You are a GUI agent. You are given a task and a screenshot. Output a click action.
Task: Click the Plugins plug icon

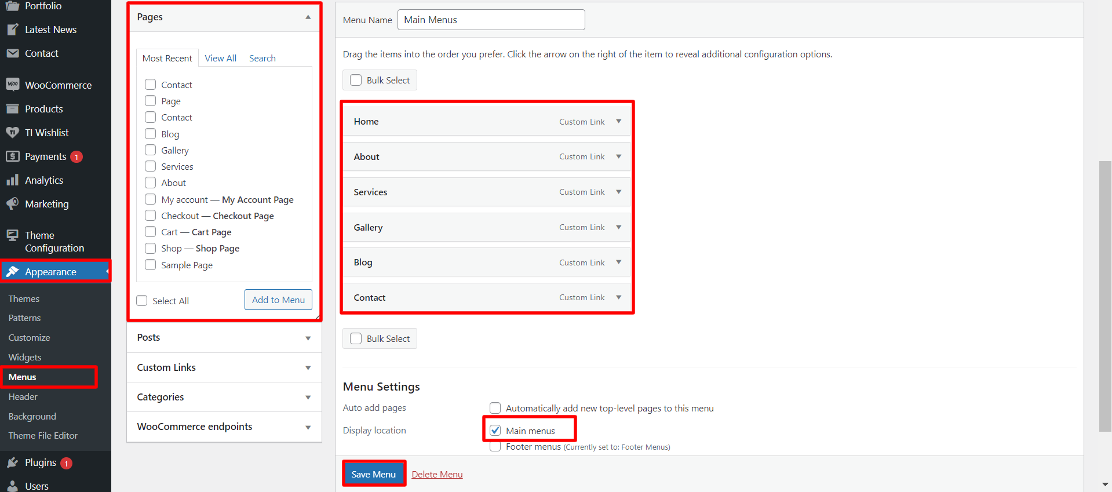(12, 462)
